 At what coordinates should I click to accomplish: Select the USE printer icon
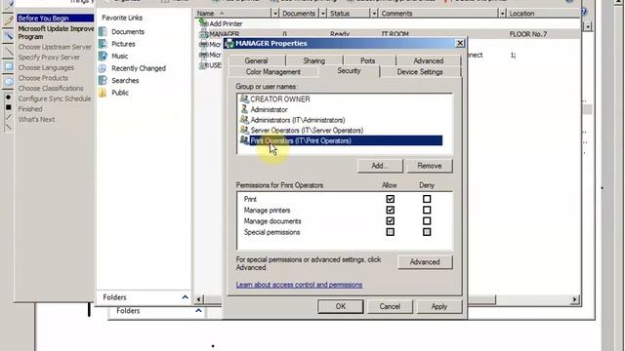pyautogui.click(x=204, y=65)
